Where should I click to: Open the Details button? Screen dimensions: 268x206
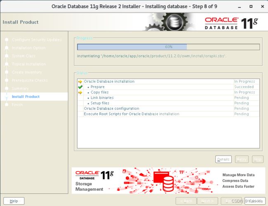[223, 159]
